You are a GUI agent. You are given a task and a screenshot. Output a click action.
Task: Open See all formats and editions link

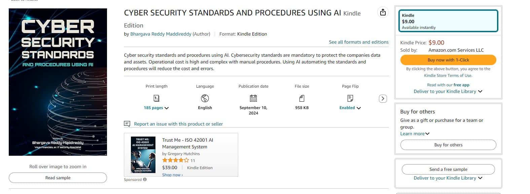pyautogui.click(x=359, y=42)
